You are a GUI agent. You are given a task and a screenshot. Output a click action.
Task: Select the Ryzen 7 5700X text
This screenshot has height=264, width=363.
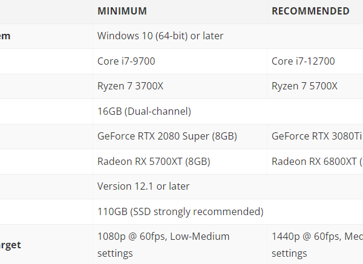click(x=304, y=86)
